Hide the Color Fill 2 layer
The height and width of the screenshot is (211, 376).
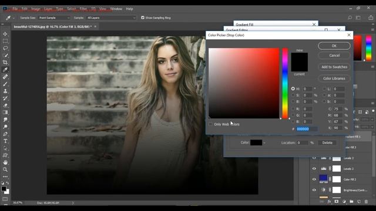point(314,179)
